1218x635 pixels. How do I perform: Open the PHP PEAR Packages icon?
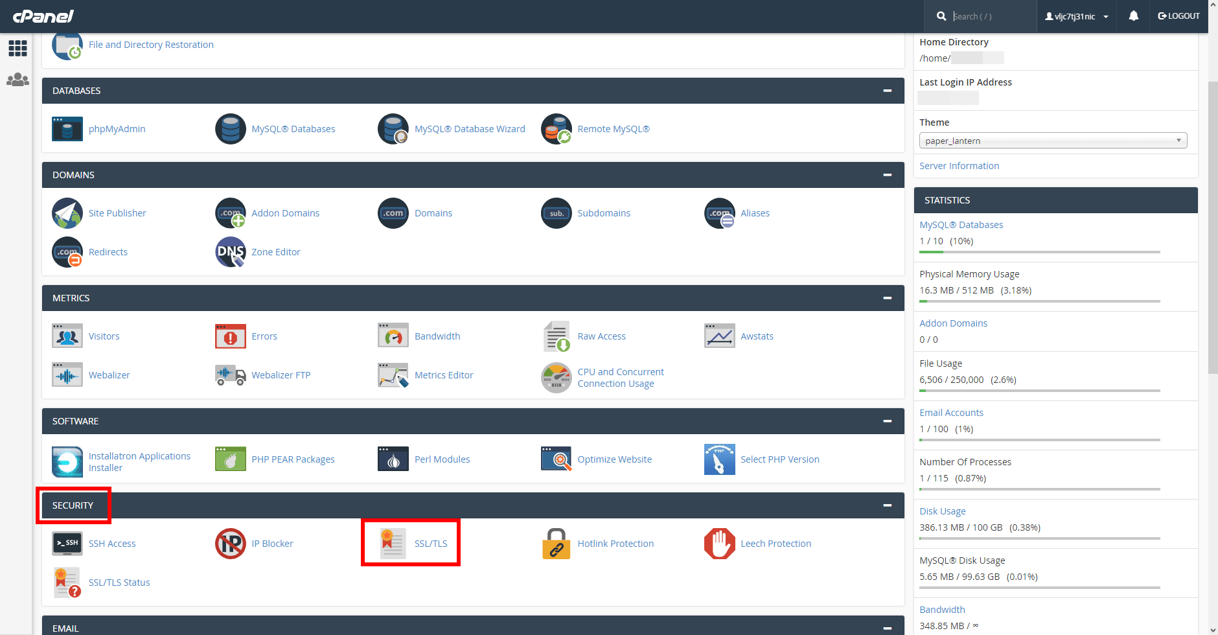click(231, 459)
